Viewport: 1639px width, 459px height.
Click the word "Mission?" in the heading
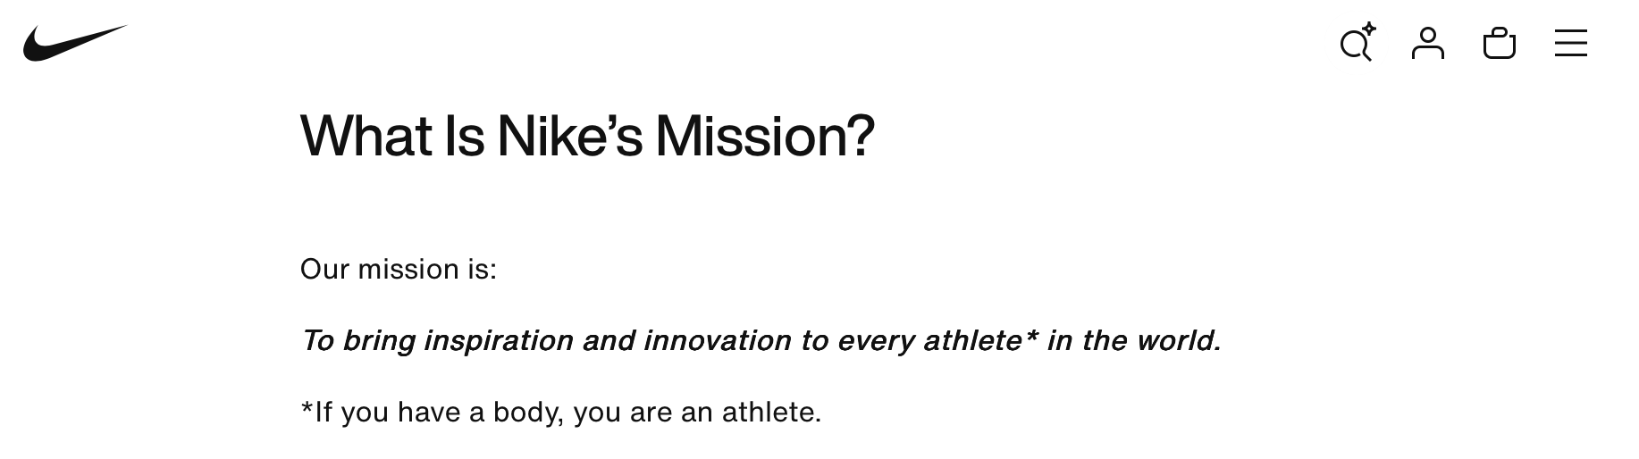[764, 137]
